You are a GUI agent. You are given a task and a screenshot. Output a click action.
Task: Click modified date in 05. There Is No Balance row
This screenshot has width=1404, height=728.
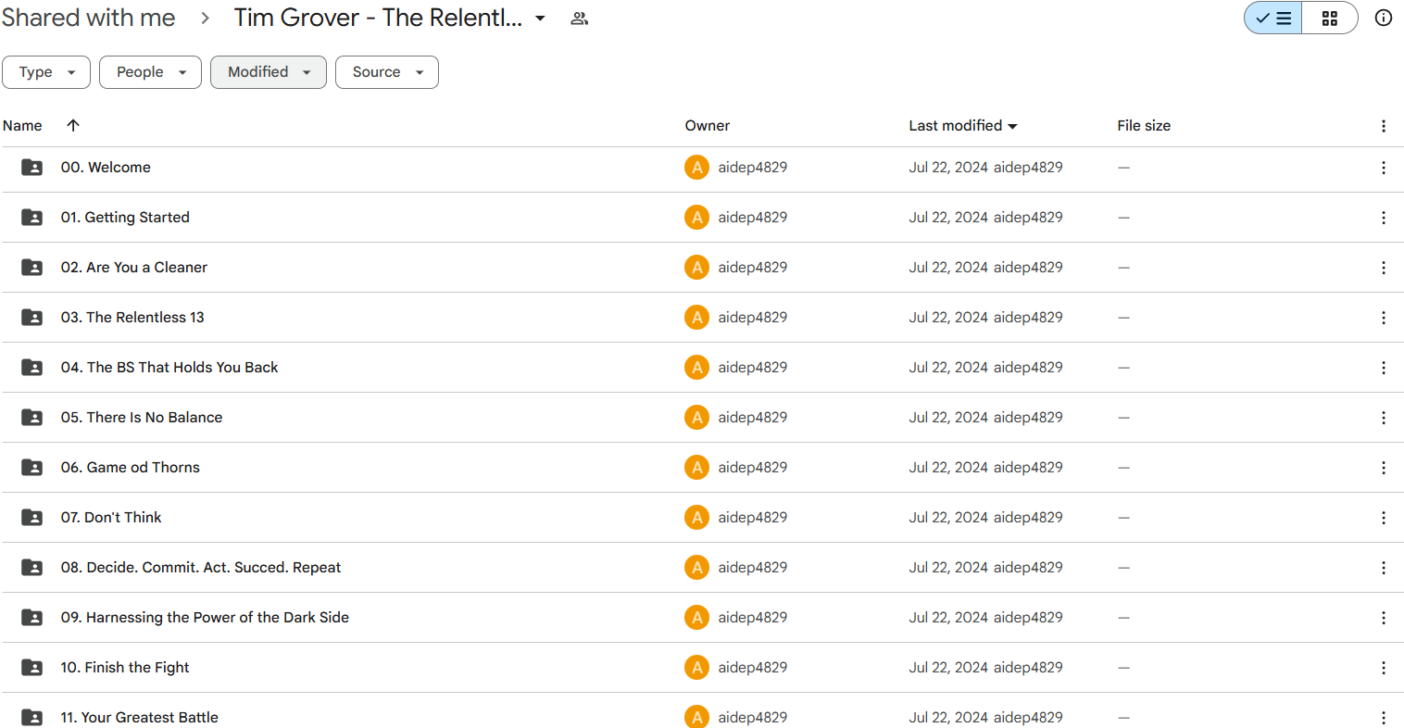(948, 418)
